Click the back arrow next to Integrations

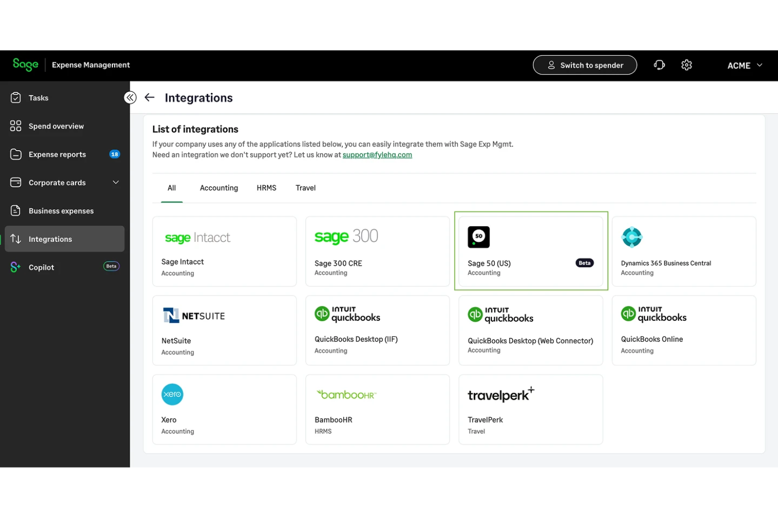149,97
